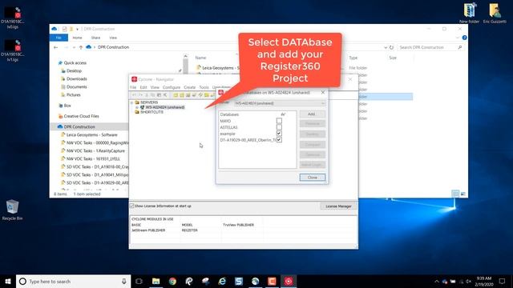
Task: Open the notification center icon
Action: coord(503,282)
